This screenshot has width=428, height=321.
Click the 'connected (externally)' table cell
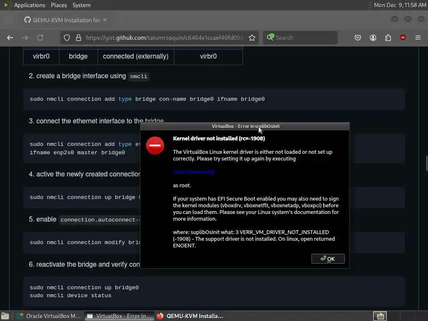136,56
